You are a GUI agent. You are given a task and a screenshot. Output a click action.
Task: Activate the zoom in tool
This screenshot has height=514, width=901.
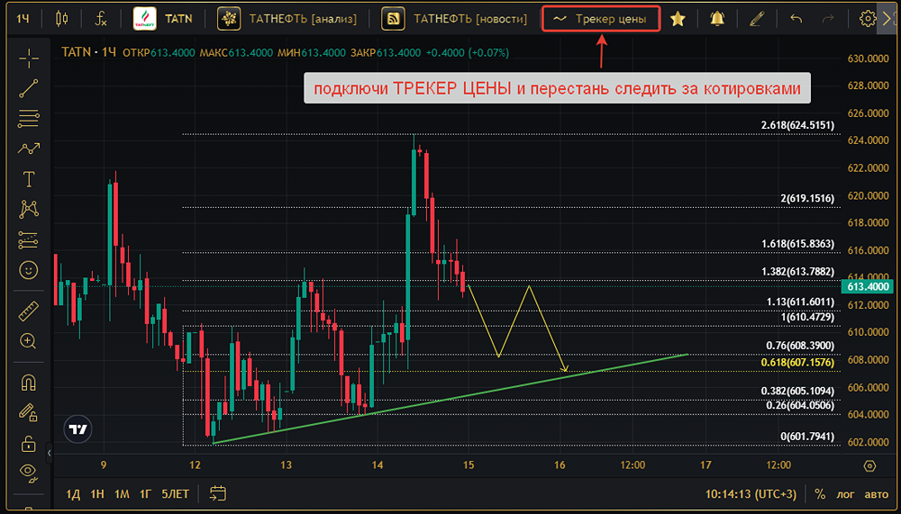coord(28,341)
